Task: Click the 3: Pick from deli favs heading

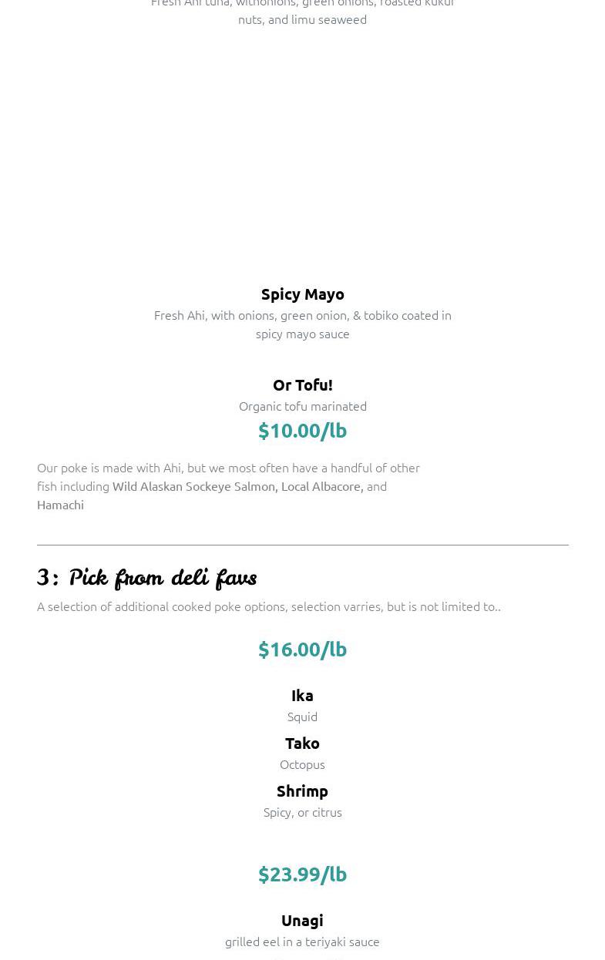Action: click(146, 577)
